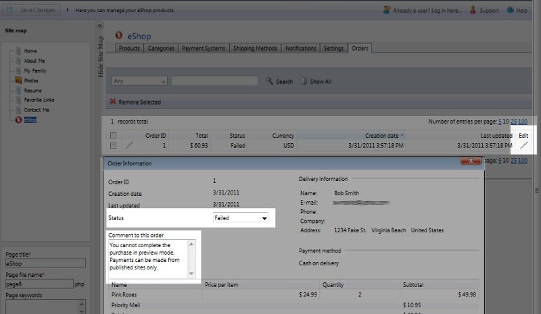The image size is (541, 314).
Task: Open the Support link
Action: click(489, 10)
